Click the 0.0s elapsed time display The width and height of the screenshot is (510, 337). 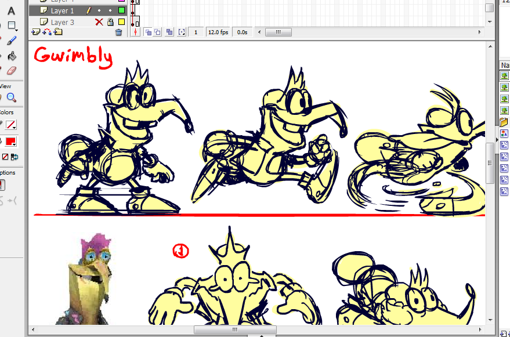243,32
